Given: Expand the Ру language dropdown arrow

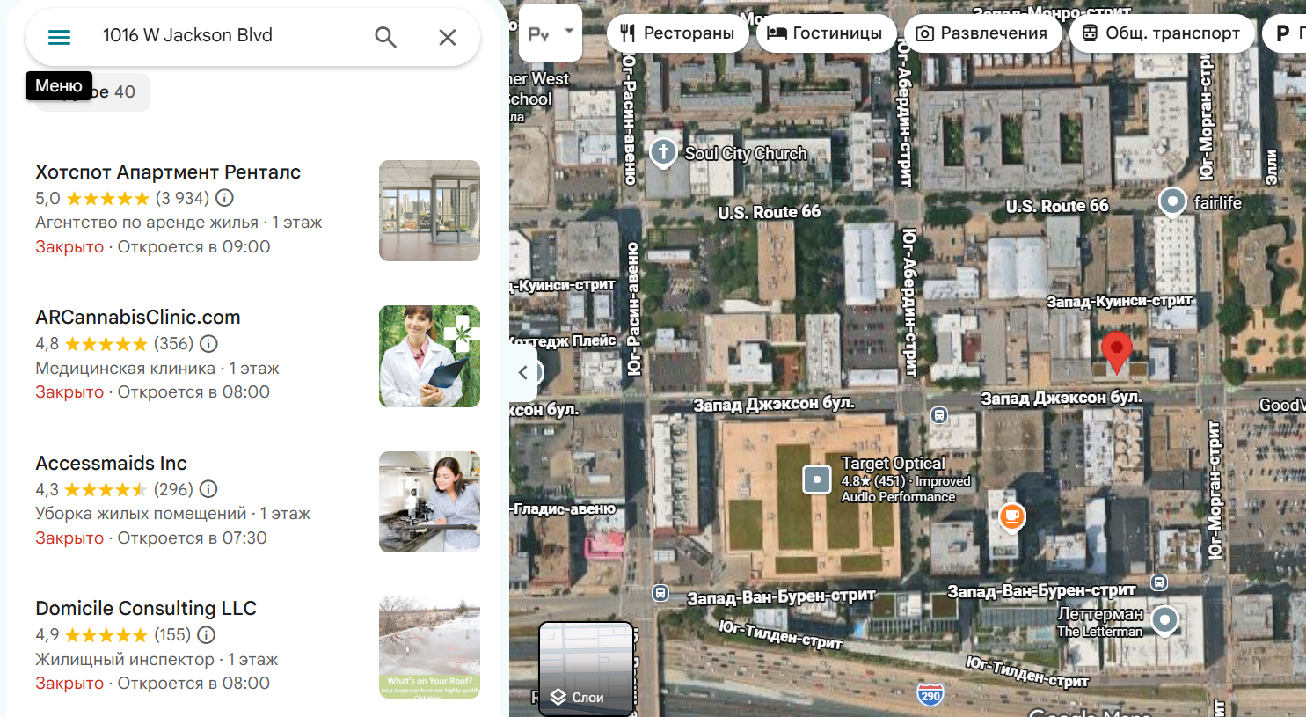Looking at the screenshot, I should pos(569,31).
